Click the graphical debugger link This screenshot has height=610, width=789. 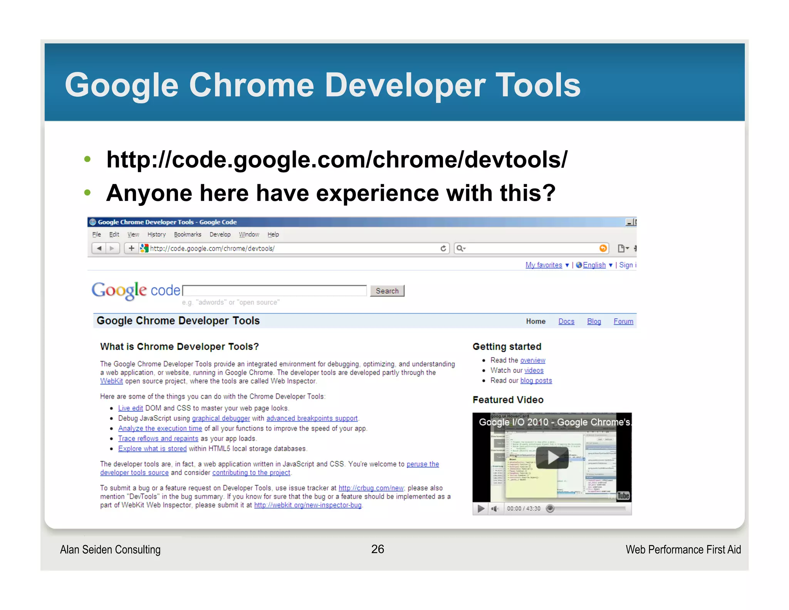(x=221, y=418)
